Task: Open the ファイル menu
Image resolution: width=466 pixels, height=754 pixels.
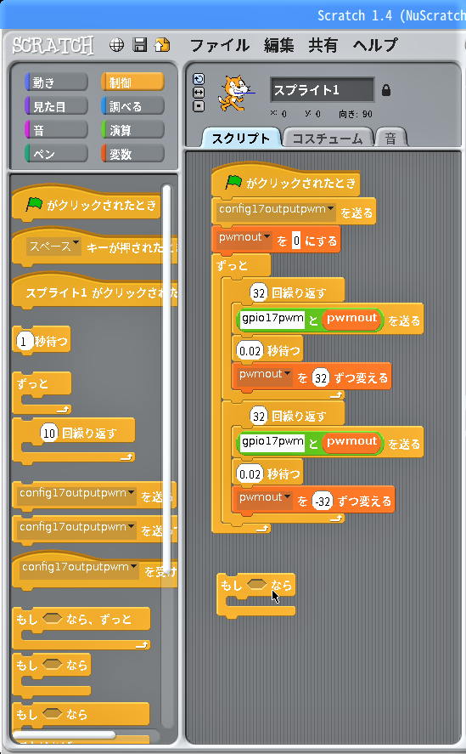Action: click(219, 45)
